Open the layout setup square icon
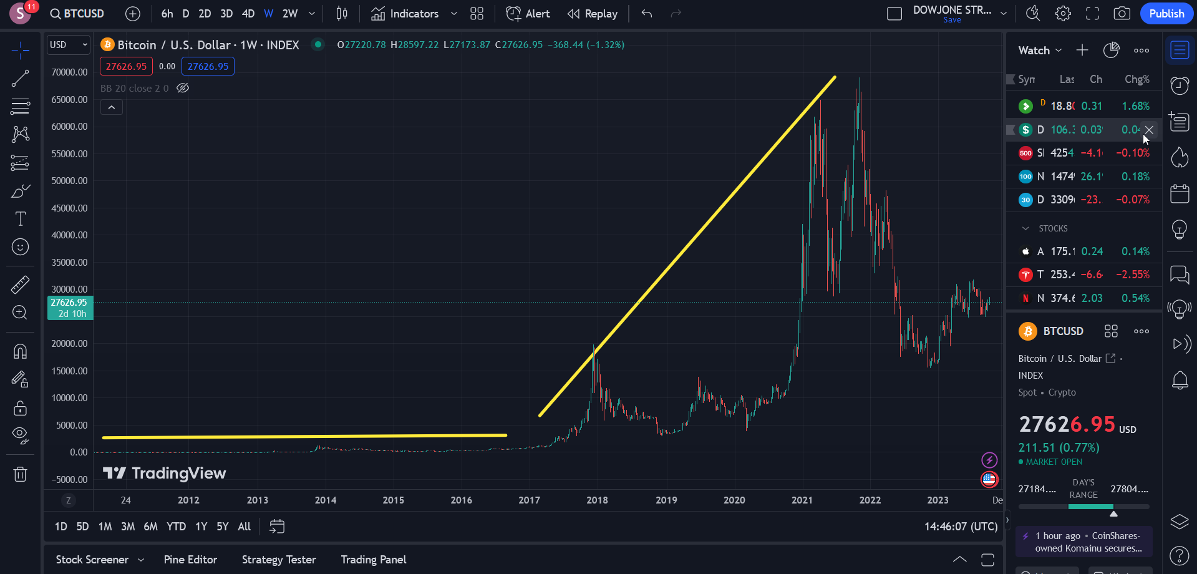The image size is (1197, 574). tap(894, 14)
